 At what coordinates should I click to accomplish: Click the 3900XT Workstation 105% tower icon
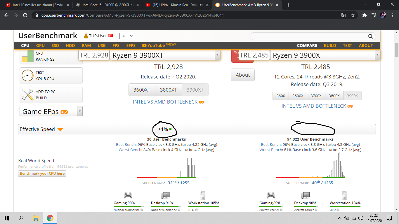click(x=203, y=195)
